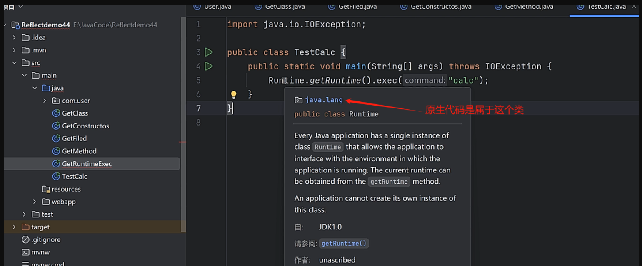Screen dimensions: 642x266
Task: Run the TestCalc class from gutter line 3
Action: (x=209, y=52)
